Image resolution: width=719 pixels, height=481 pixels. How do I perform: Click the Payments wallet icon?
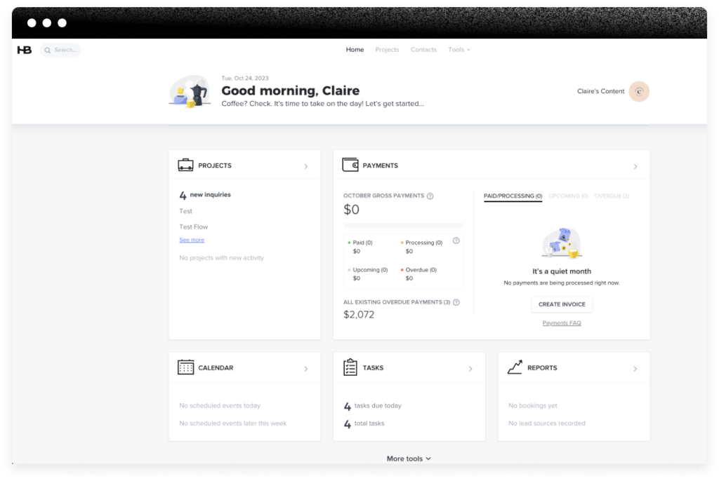click(350, 165)
